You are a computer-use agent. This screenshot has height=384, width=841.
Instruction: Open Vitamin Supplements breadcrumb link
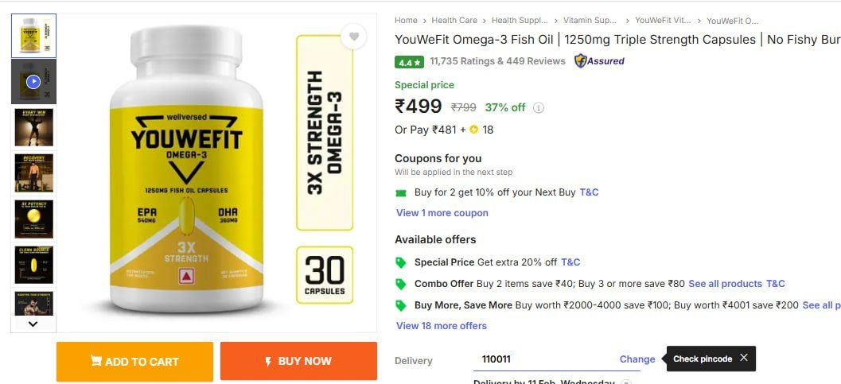tap(590, 21)
